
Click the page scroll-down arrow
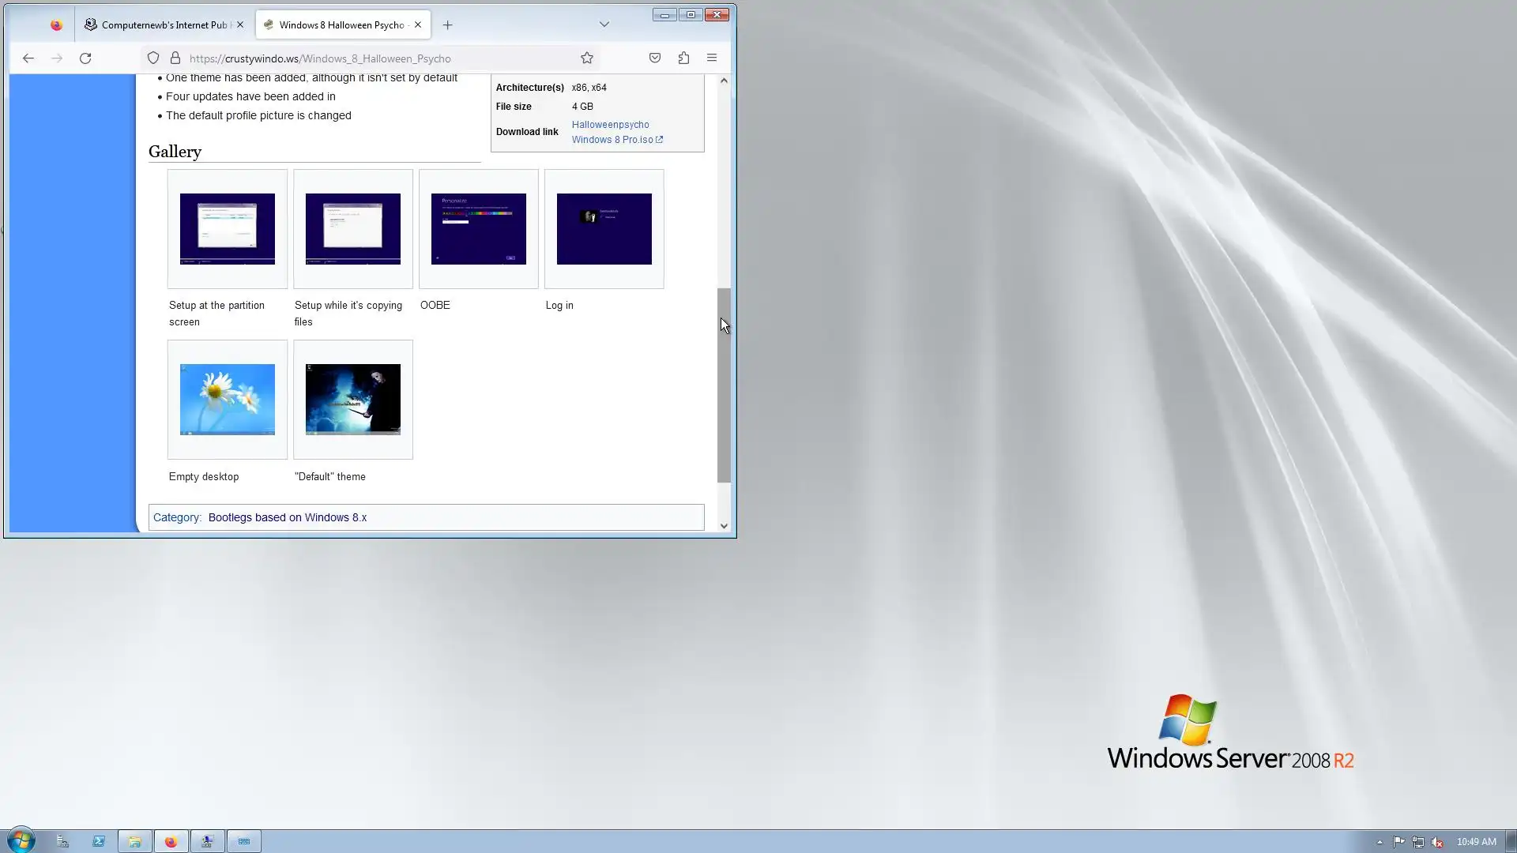pos(724,526)
